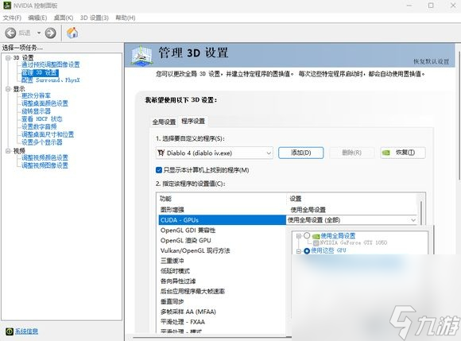Select the OpenGL 渲染 GPU row
This screenshot has width=461, height=341.
223,241
